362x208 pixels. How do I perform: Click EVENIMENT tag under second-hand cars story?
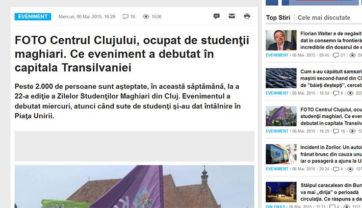point(277,93)
